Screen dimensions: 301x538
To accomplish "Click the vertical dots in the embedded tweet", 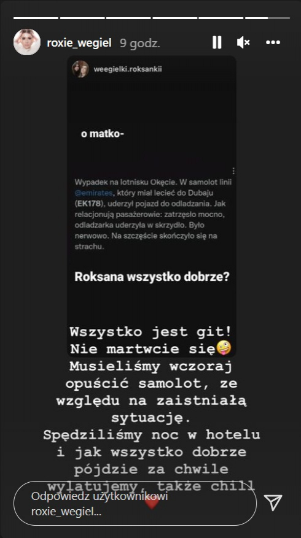I will [233, 171].
